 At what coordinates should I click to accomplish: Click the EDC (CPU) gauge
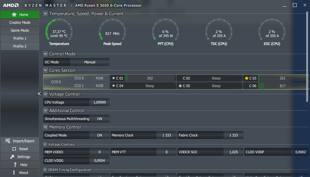click(272, 32)
